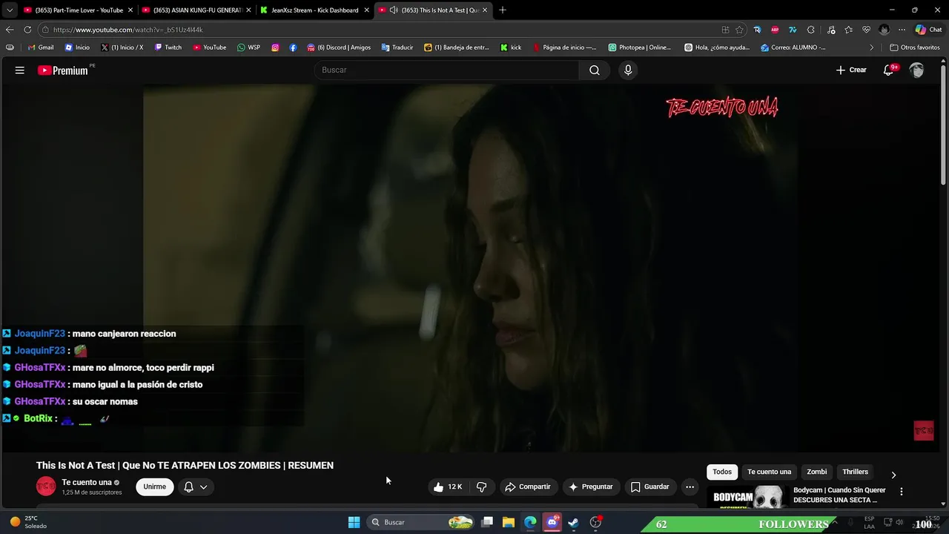Open browser extensions puzzle icon
Viewport: 949px width, 534px height.
(x=810, y=30)
